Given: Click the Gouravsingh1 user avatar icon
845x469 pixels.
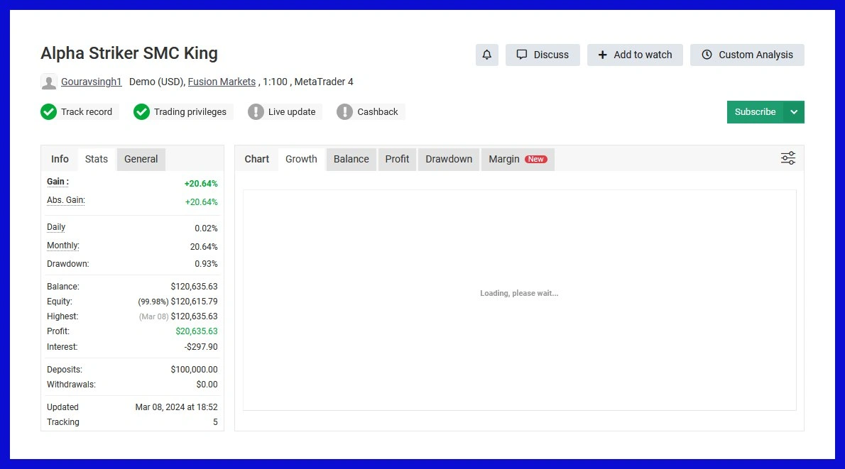Looking at the screenshot, I should point(49,82).
